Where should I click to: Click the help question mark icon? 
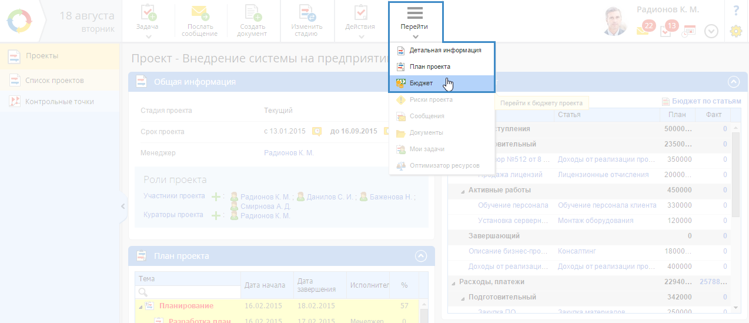pyautogui.click(x=735, y=11)
